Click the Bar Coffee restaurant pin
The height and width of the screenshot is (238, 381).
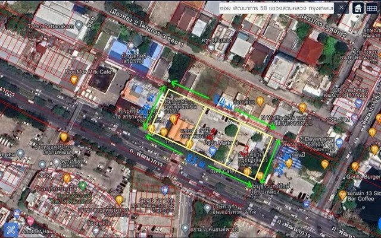[x=342, y=195]
